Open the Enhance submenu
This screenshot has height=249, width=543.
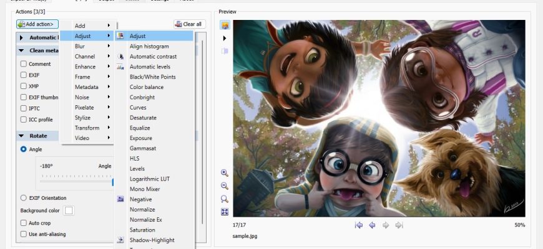click(x=87, y=67)
